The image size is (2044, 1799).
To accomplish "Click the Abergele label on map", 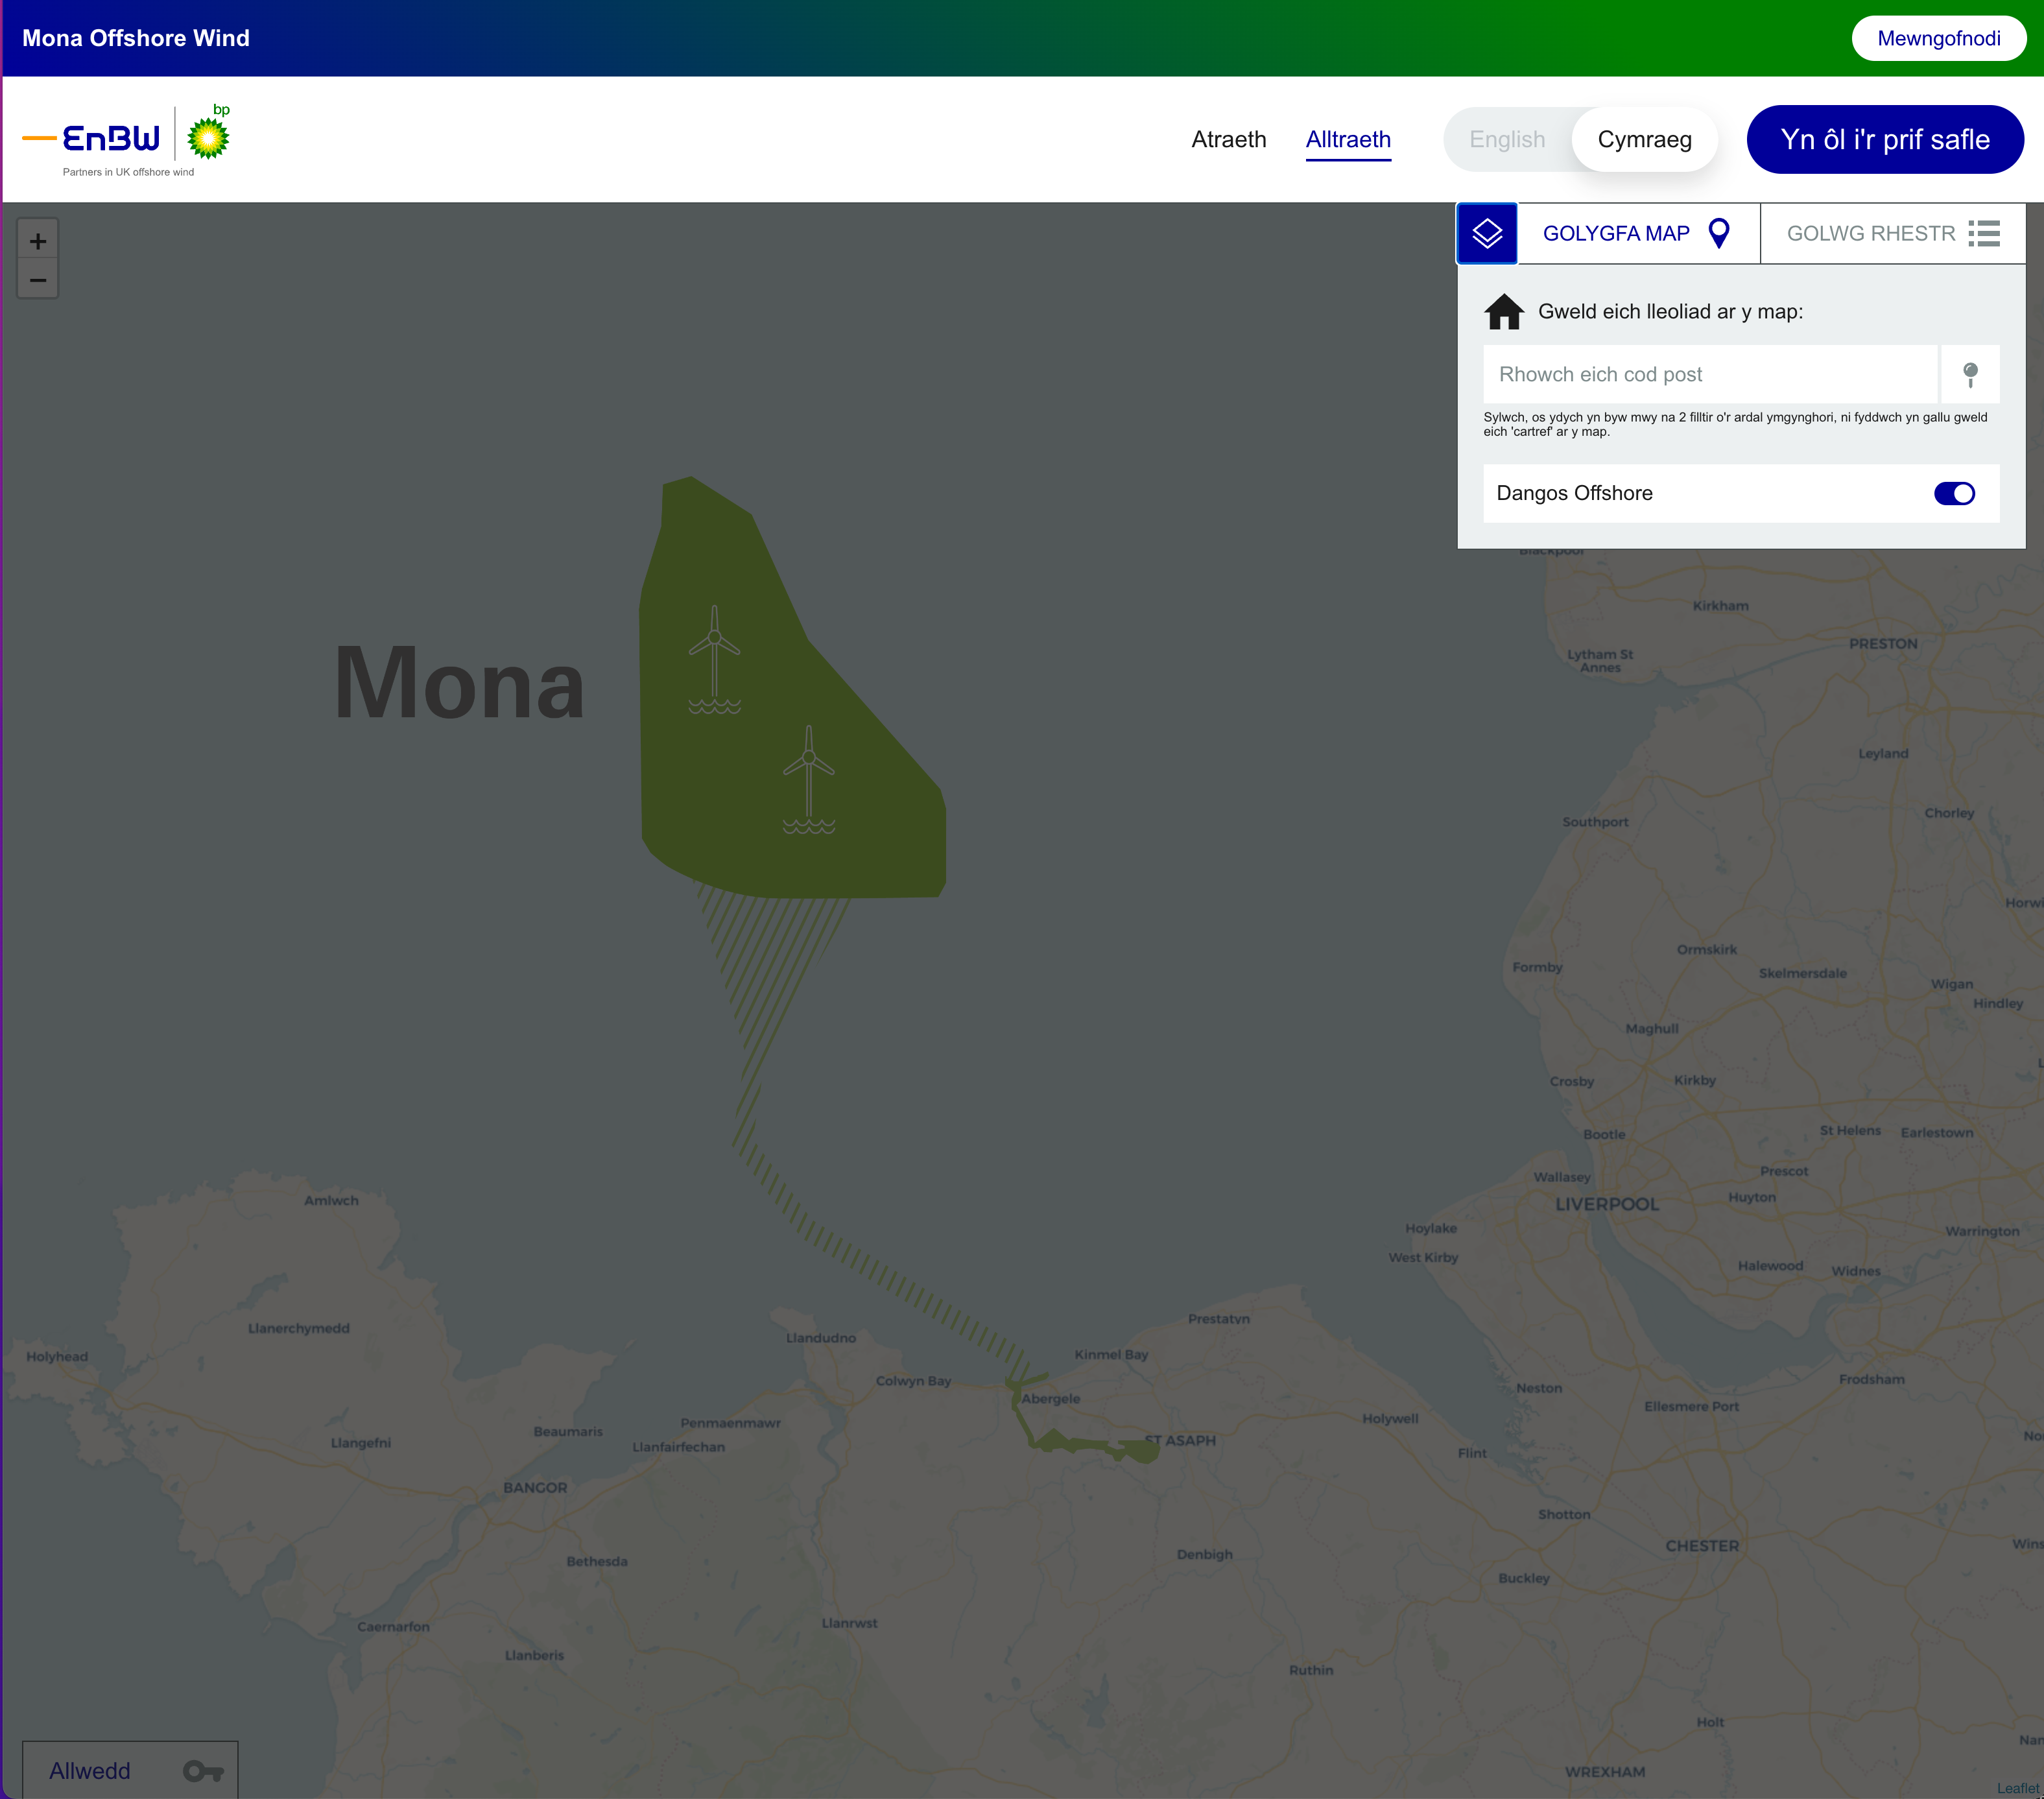I will (x=1051, y=1399).
